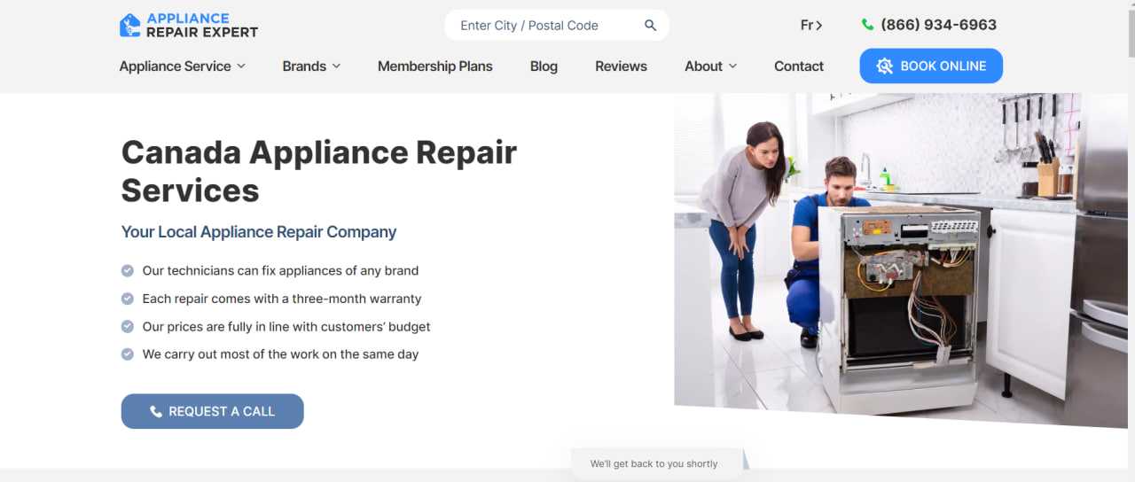Click the phone icon in Request a Call
Image resolution: width=1135 pixels, height=482 pixels.
[x=156, y=411]
